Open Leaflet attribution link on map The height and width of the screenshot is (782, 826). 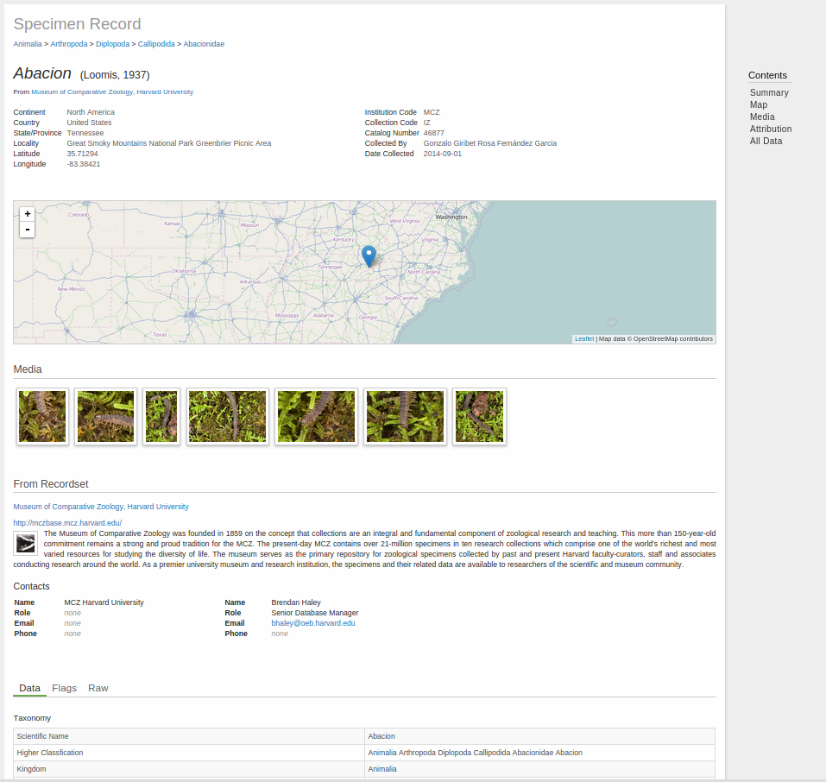tap(584, 339)
